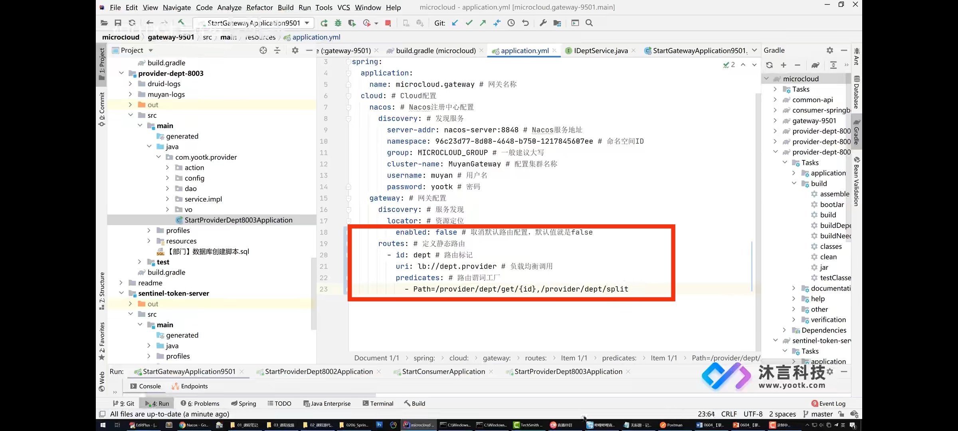
Task: Toggle the Commit panel icon
Action: (x=101, y=111)
